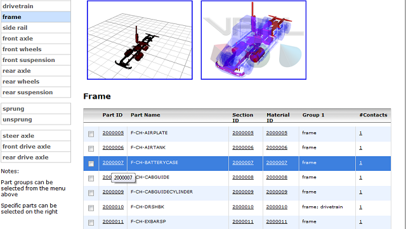
Task: Sort by Section ID column header
Action: (x=242, y=118)
